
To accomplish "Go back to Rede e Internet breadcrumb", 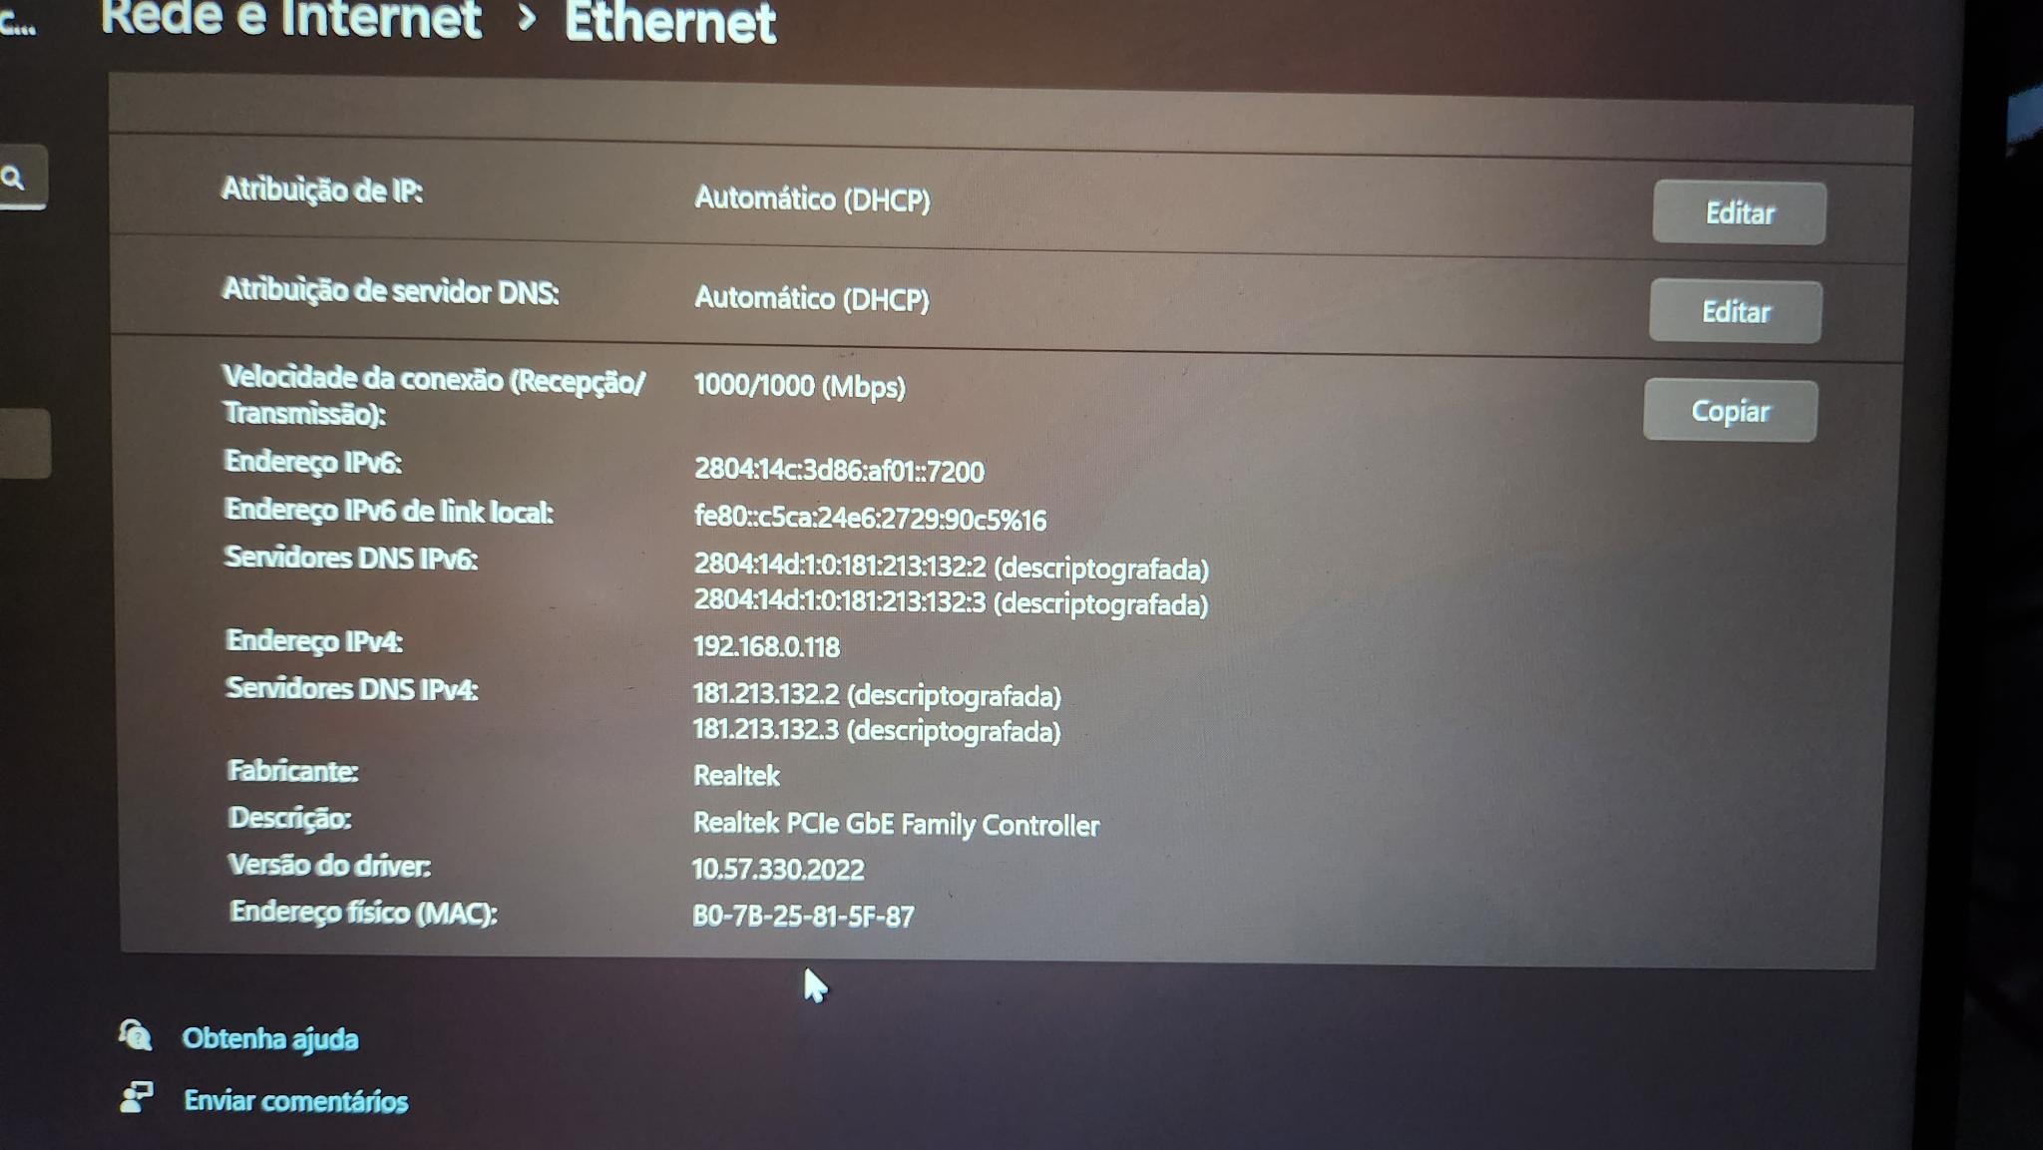I will [290, 20].
